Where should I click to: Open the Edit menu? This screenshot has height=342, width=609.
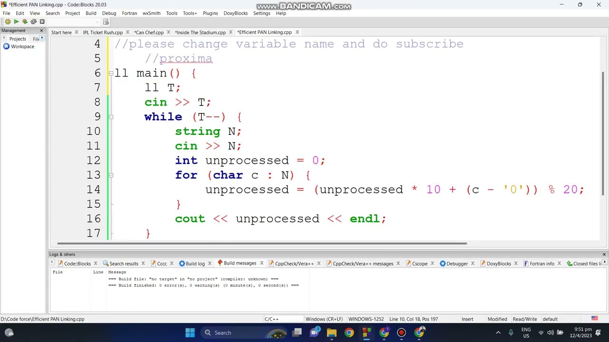tap(20, 13)
